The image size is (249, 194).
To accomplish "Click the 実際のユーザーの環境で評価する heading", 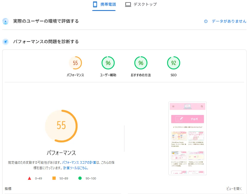I will pyautogui.click(x=46, y=21).
